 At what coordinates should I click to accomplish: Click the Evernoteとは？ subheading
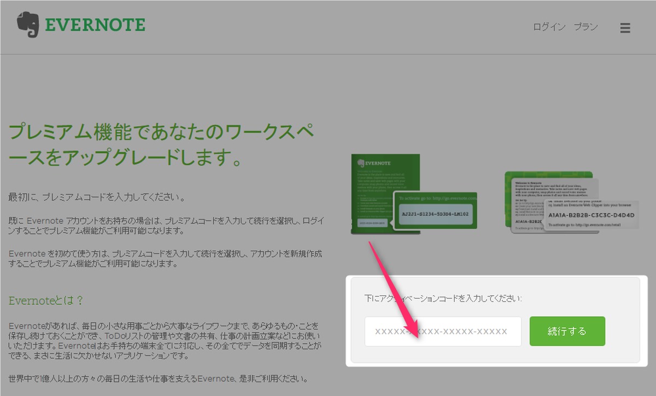(46, 301)
